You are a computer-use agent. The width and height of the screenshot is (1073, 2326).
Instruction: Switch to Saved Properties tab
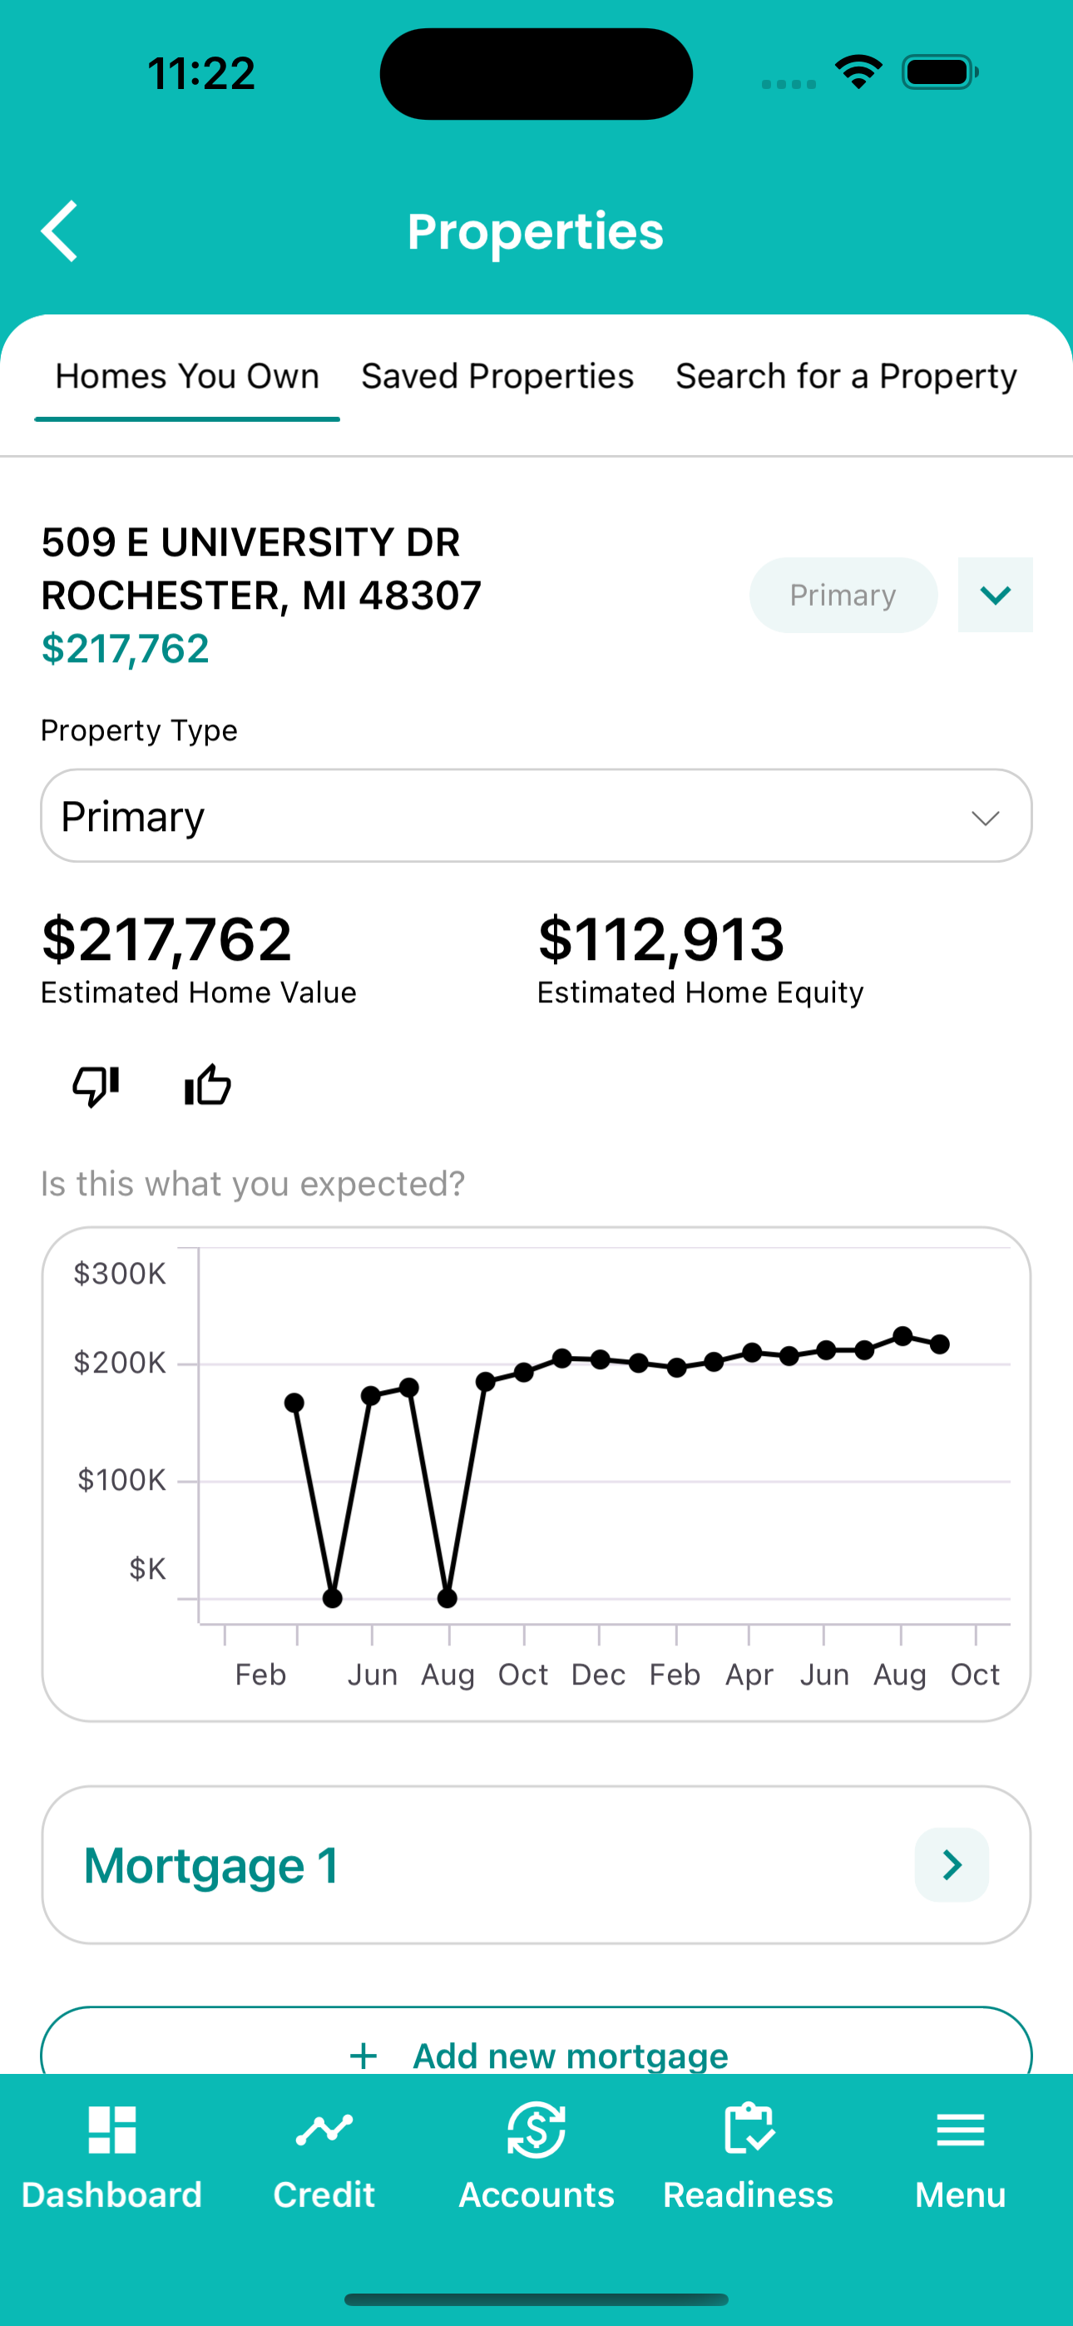tap(497, 377)
